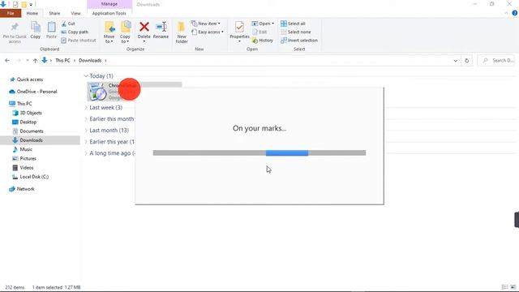
Task: Create a New folder
Action: click(x=182, y=32)
